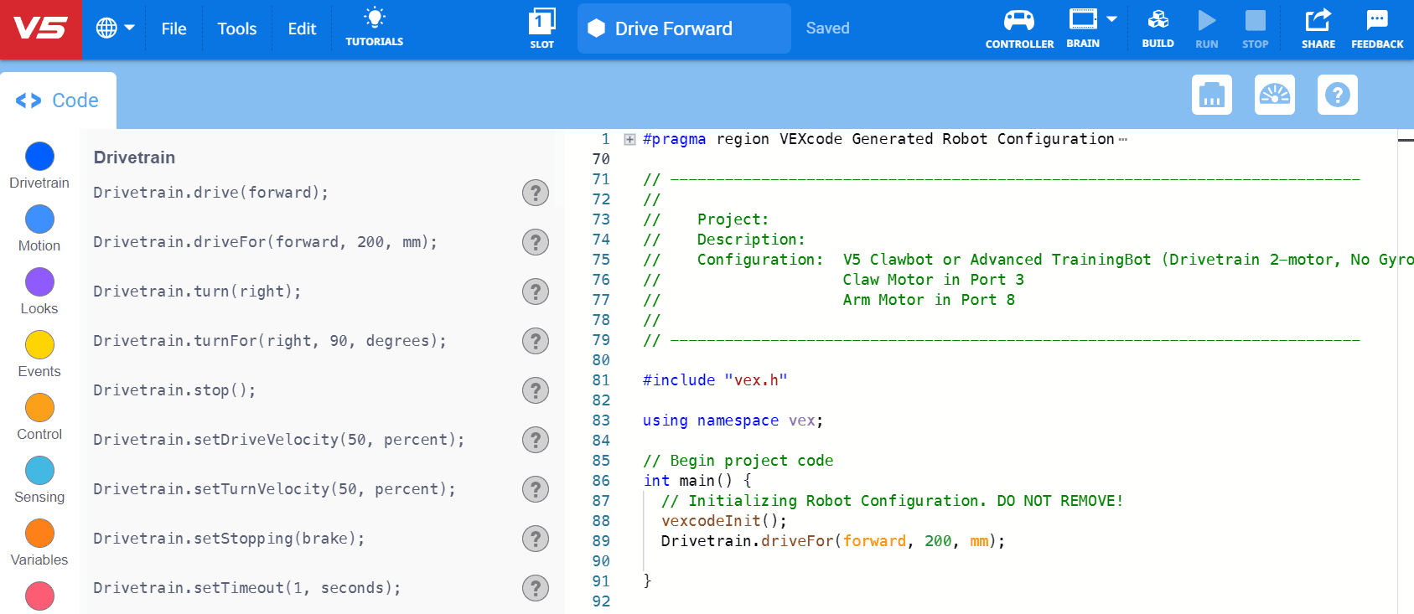Image resolution: width=1414 pixels, height=614 pixels.
Task: Open the dashboard gauge monitor icon
Action: click(x=1274, y=95)
